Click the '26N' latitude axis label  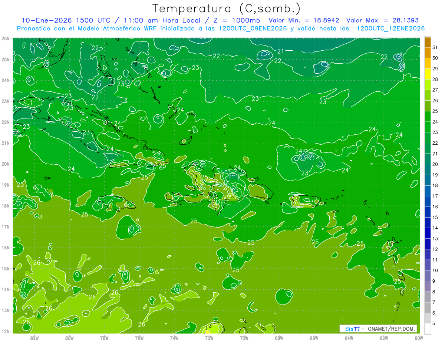point(6,38)
